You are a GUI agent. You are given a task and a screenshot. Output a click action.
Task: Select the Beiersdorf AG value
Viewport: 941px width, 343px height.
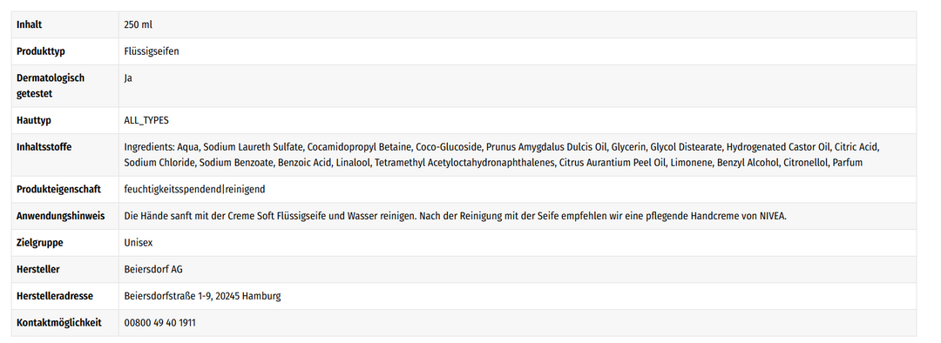153,270
